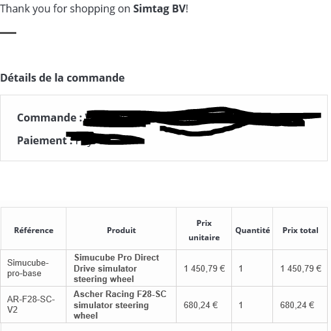Image resolution: width=331 pixels, height=331 pixels.
Task: Click the Prix total column header
Action: [300, 230]
